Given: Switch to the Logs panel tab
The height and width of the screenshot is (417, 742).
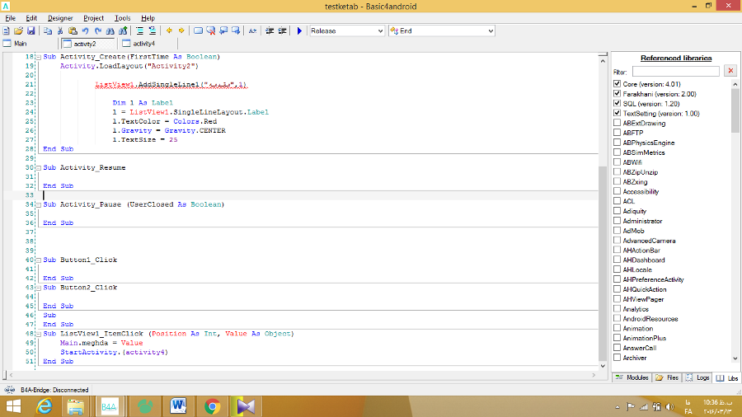Looking at the screenshot, I should pos(697,377).
